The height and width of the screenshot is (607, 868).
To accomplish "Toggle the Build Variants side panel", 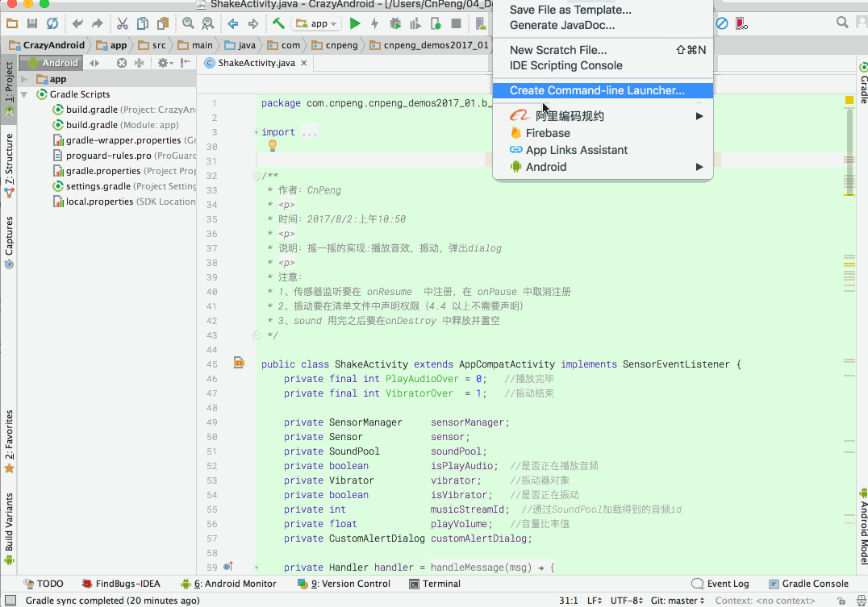I will (x=9, y=529).
